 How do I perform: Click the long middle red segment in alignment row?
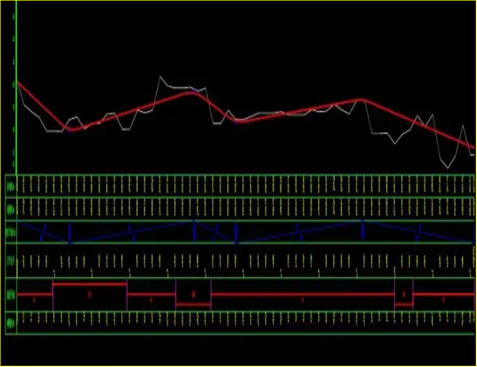[302, 295]
